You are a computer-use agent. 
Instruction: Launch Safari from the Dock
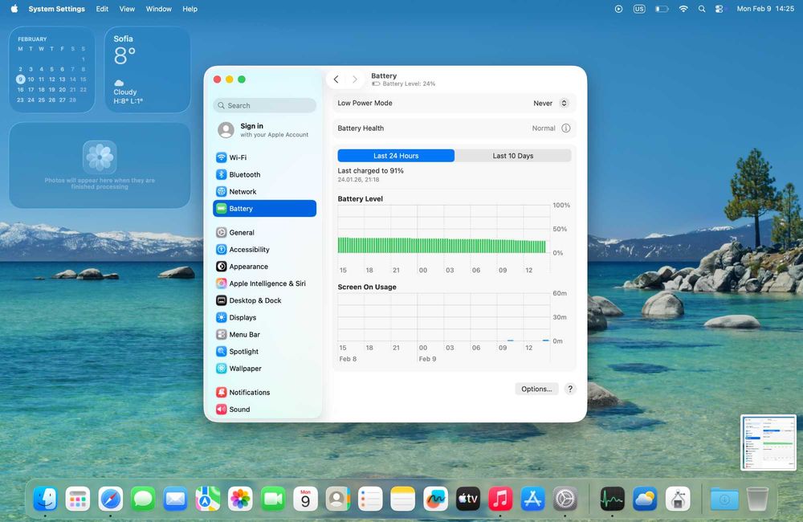pyautogui.click(x=111, y=499)
